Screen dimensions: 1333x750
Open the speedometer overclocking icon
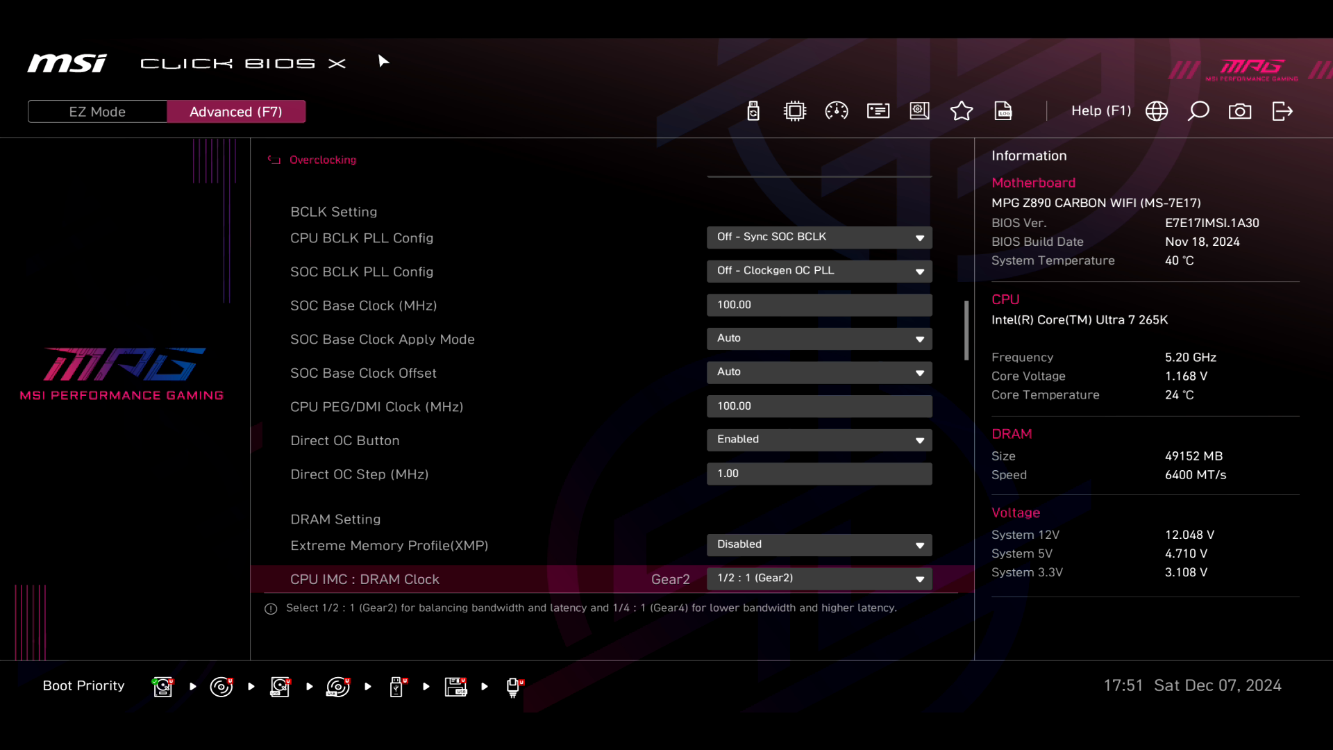836,111
